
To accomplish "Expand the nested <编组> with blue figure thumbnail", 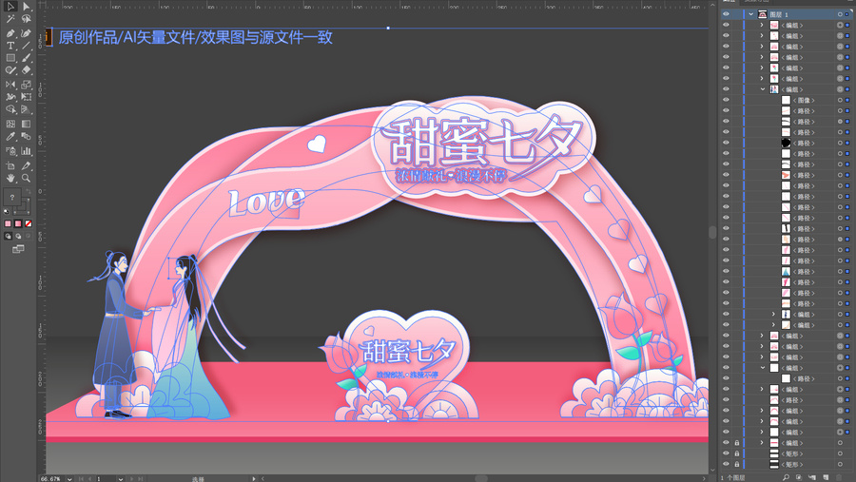I will click(x=773, y=314).
